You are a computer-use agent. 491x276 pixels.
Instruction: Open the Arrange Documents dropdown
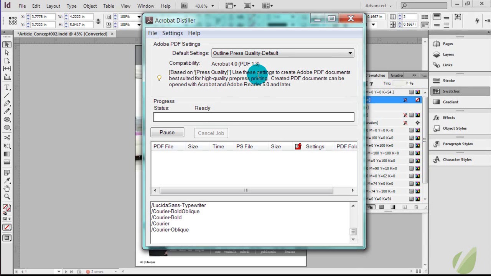268,6
